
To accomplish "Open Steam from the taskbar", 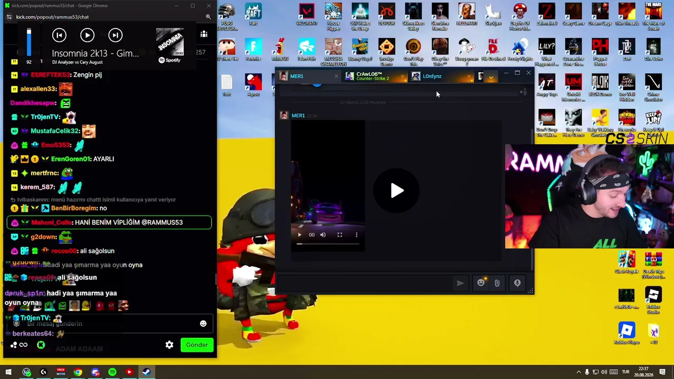I will click(x=146, y=372).
